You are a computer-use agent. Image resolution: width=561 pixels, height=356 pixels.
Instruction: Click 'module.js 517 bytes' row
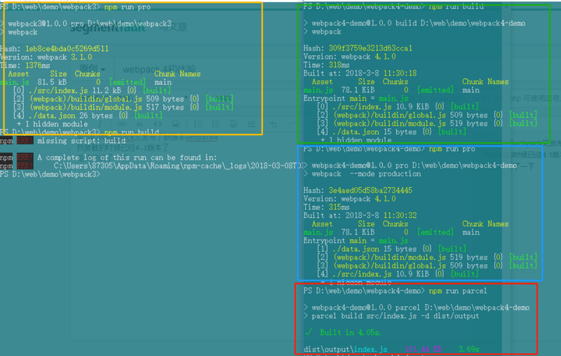coord(123,107)
